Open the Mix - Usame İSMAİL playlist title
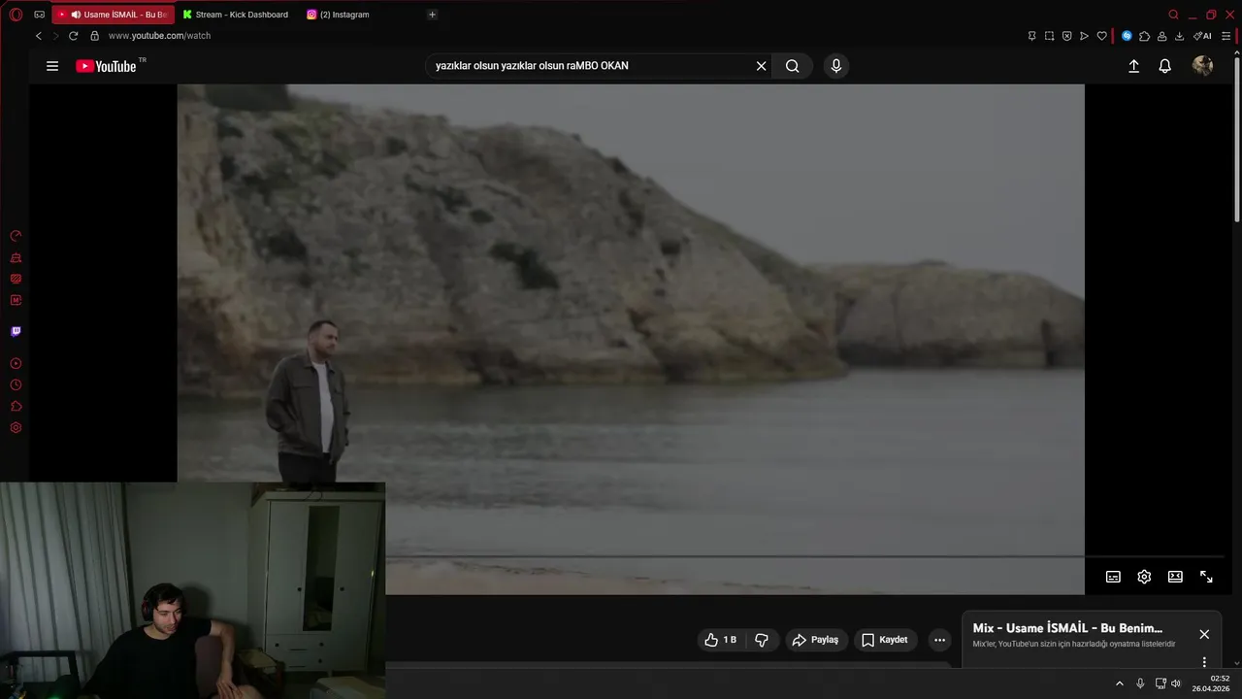The image size is (1242, 699). [x=1067, y=628]
